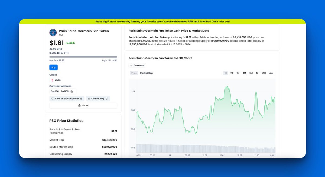Screen dimensions: 325x177
Task: Select the 6M time range
Action: (x=251, y=73)
